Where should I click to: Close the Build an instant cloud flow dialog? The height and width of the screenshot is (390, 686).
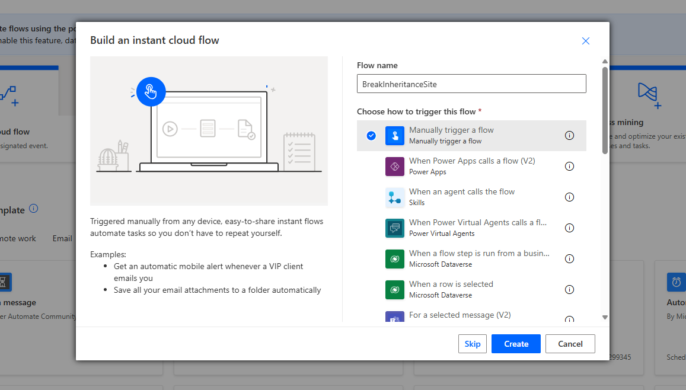coord(585,41)
